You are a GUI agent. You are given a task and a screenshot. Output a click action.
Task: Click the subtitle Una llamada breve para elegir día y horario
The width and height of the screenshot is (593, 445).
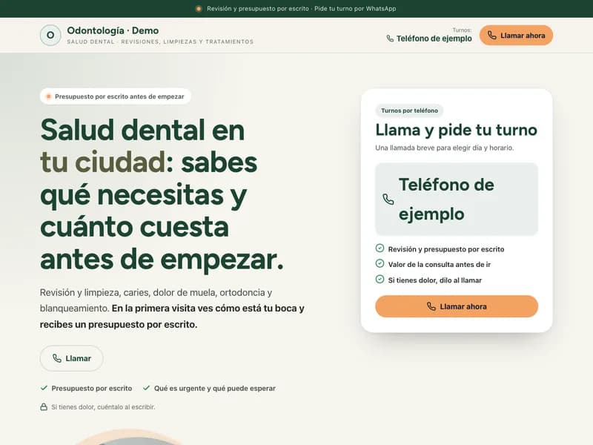(x=444, y=148)
